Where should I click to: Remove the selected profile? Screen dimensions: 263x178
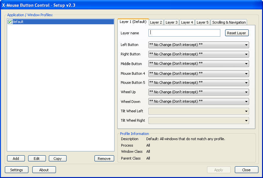pos(104,159)
